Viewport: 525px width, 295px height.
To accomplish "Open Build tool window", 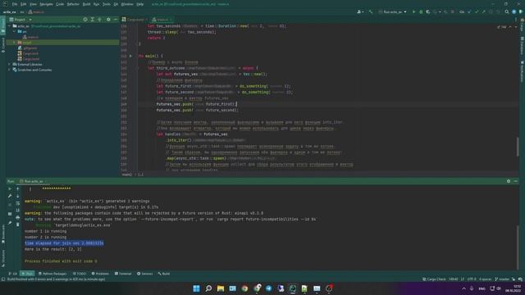I will 164,274.
